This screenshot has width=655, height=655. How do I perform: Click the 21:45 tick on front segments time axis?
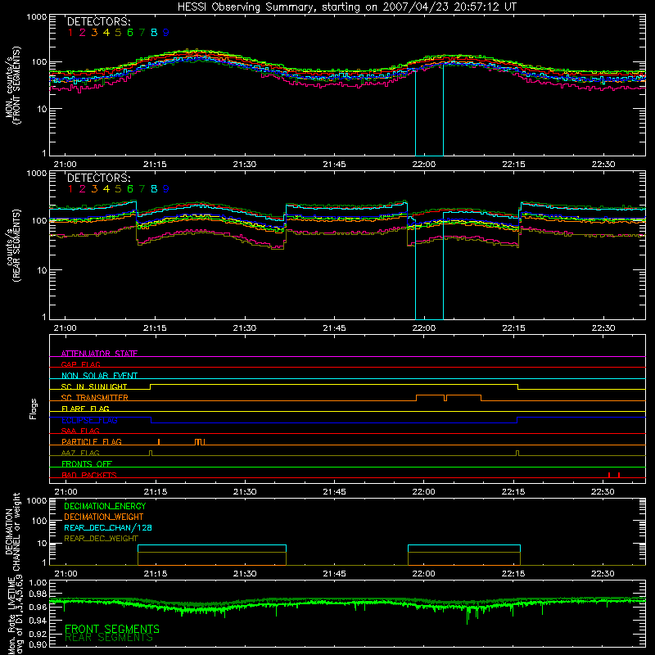point(334,165)
